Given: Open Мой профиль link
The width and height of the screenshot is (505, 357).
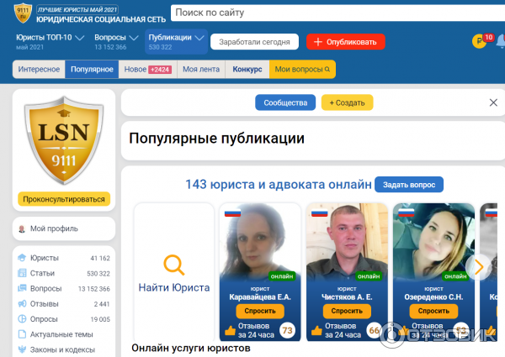Looking at the screenshot, I should pos(64,228).
